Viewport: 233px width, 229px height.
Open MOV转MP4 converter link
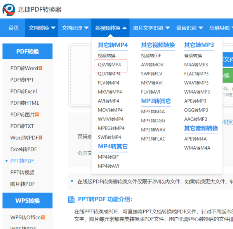tap(110, 110)
